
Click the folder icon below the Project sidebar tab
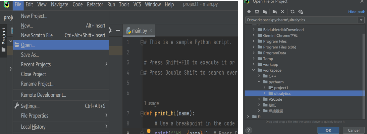pos(4,50)
